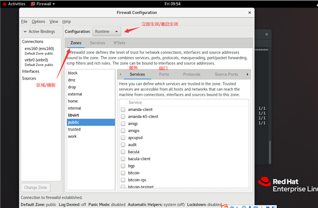Enable the apcupsd service checkbox
Image resolution: width=318 pixels, height=208 pixels.
coord(123,138)
